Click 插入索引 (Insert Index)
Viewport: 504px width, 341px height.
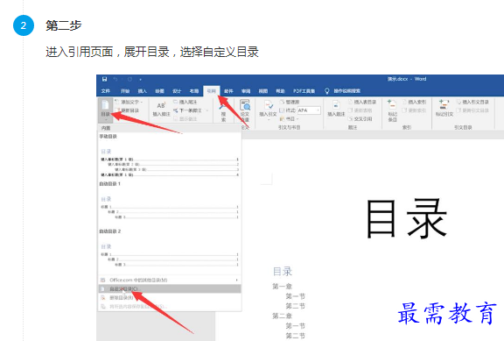tap(415, 102)
